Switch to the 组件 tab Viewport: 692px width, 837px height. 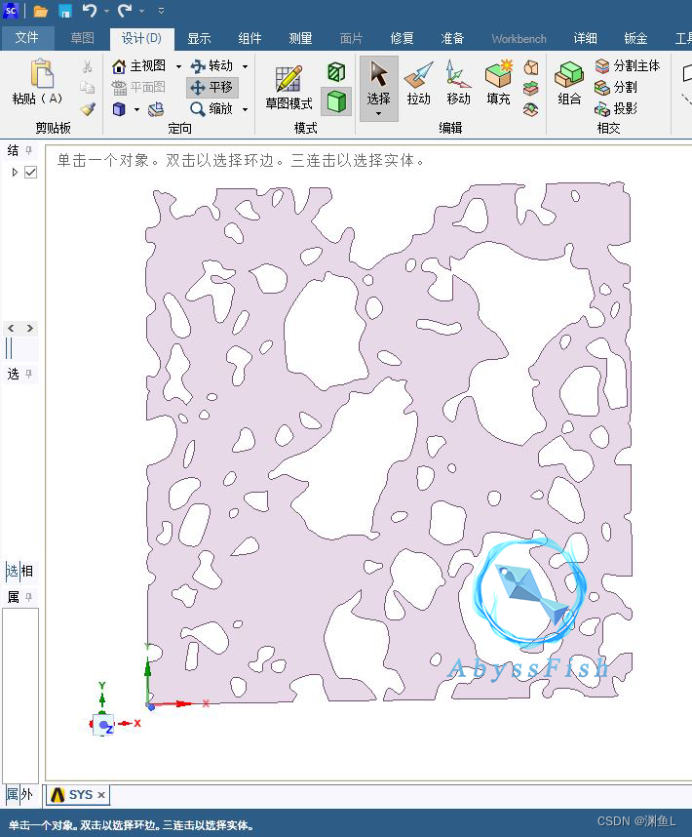click(250, 38)
